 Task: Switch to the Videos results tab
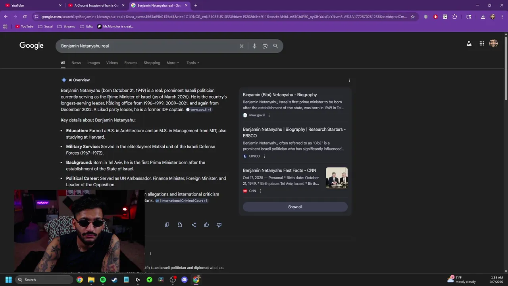coord(112,63)
